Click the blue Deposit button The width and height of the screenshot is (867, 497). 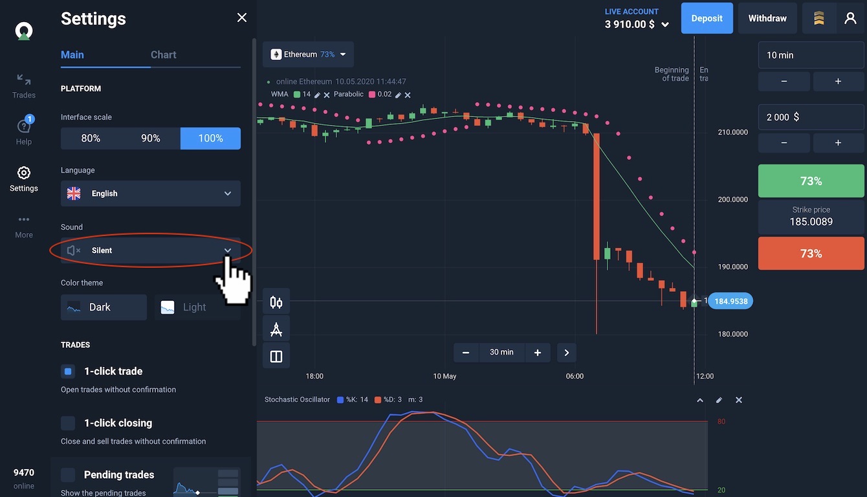click(707, 18)
